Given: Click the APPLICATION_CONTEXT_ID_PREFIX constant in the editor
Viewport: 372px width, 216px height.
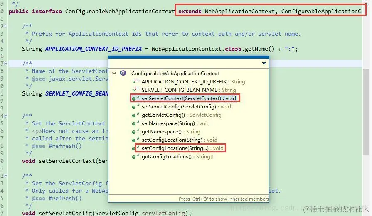Looking at the screenshot, I should [94, 49].
